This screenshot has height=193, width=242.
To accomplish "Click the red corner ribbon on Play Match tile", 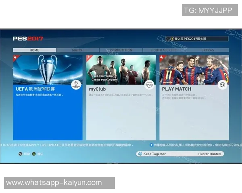I will click(162, 57).
